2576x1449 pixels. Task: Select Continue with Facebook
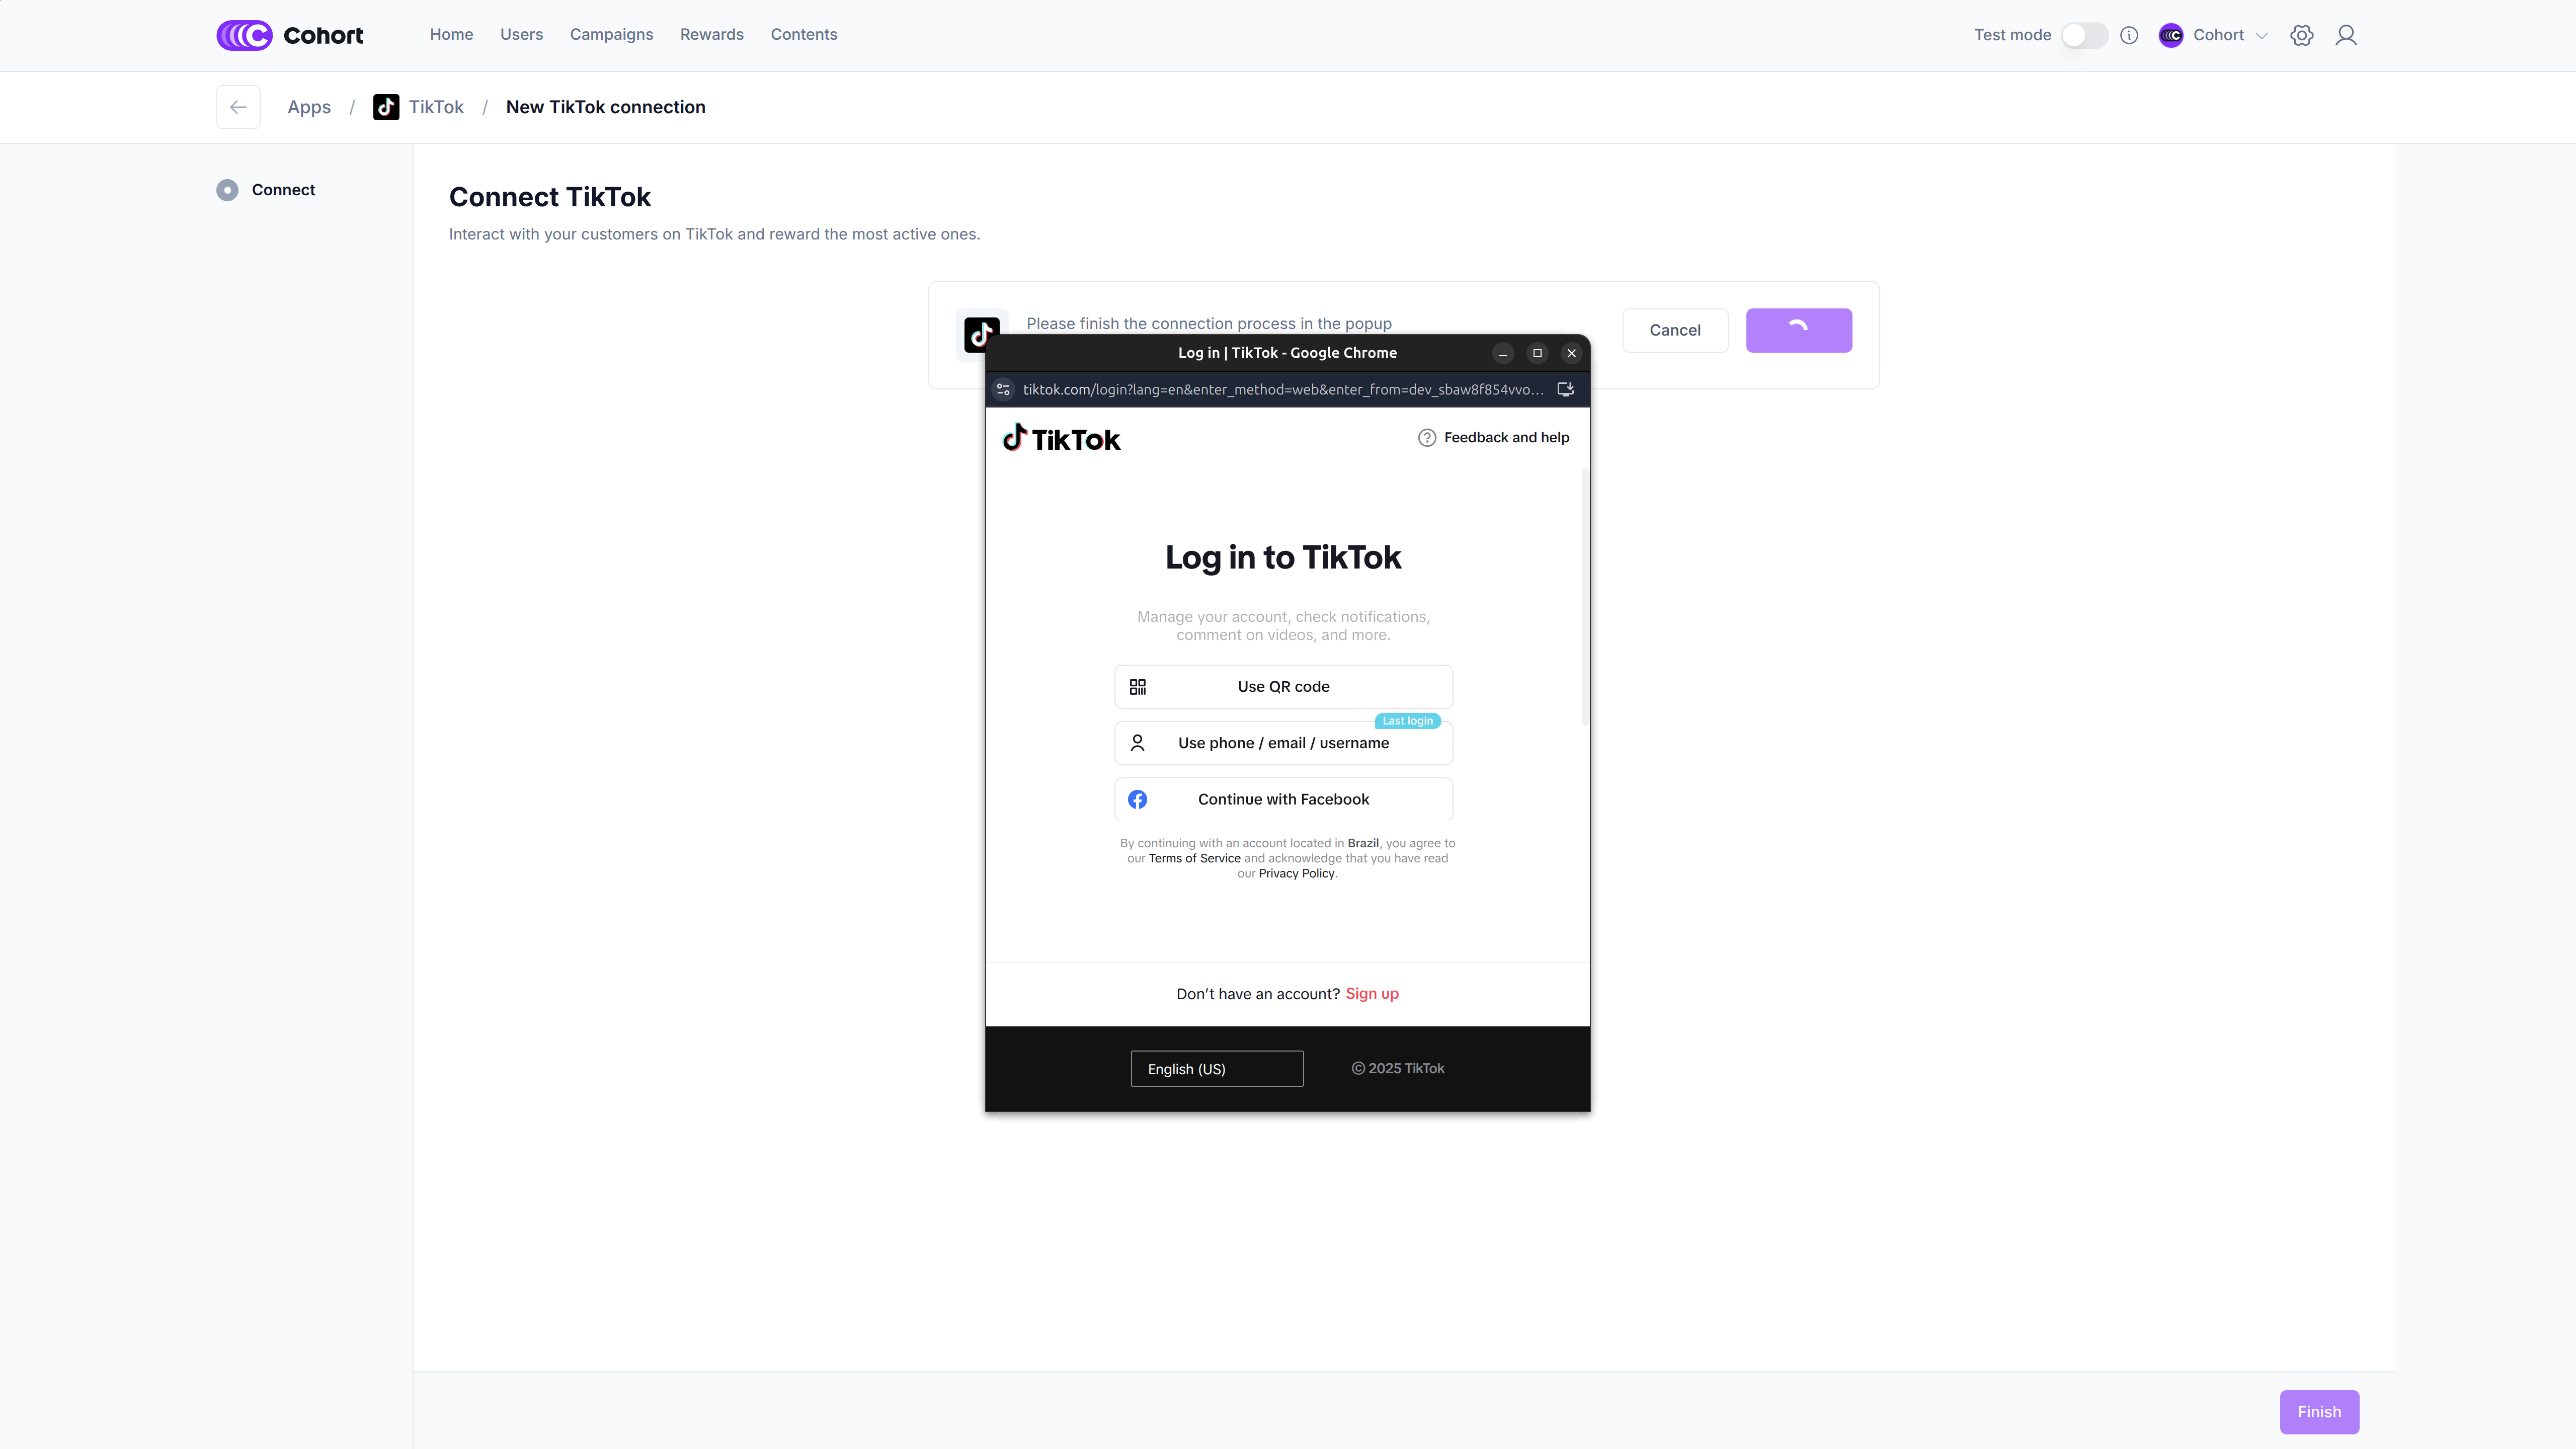click(x=1283, y=799)
